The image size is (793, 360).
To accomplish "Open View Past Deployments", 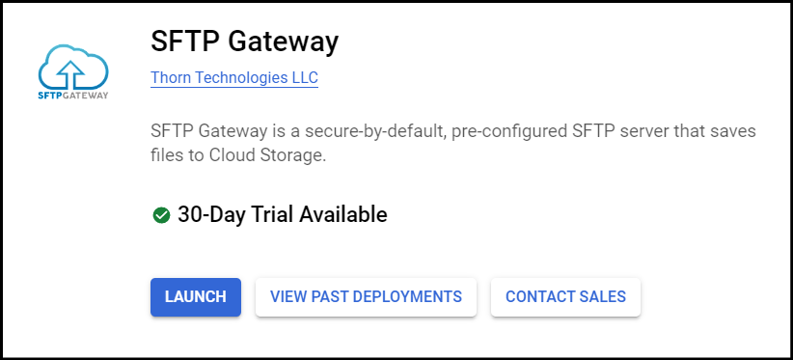I will point(367,297).
